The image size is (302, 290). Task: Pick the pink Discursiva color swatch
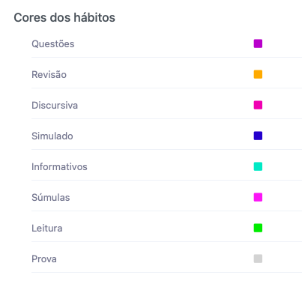[x=258, y=105]
